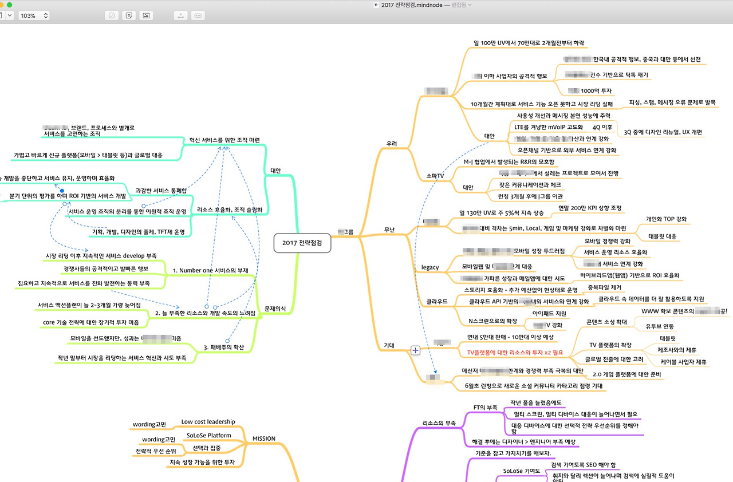
Task: Select 전략적 우선 순위 node
Action: (x=156, y=452)
